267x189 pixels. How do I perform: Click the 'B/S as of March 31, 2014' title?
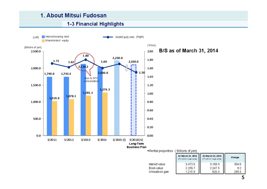click(189, 51)
